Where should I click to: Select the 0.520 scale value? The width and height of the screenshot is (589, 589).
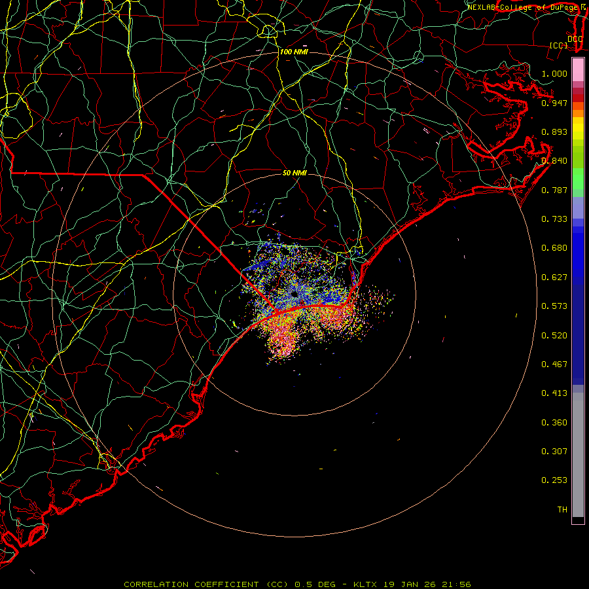point(554,336)
